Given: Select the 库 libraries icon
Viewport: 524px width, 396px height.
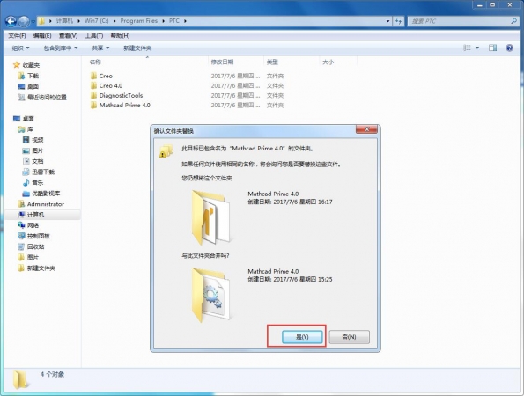Looking at the screenshot, I should (x=21, y=129).
